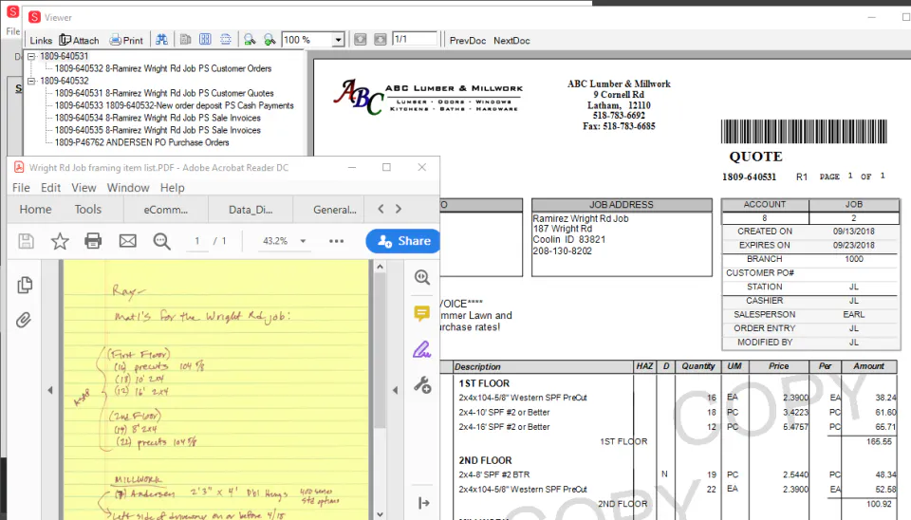The image size is (911, 520).
Task: Select the New order deposit Cash Payments item
Action: click(174, 105)
